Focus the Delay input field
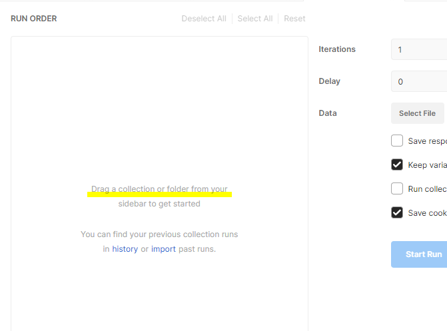 click(x=419, y=81)
